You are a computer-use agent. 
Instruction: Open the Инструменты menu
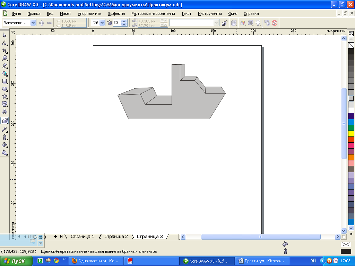(x=210, y=14)
